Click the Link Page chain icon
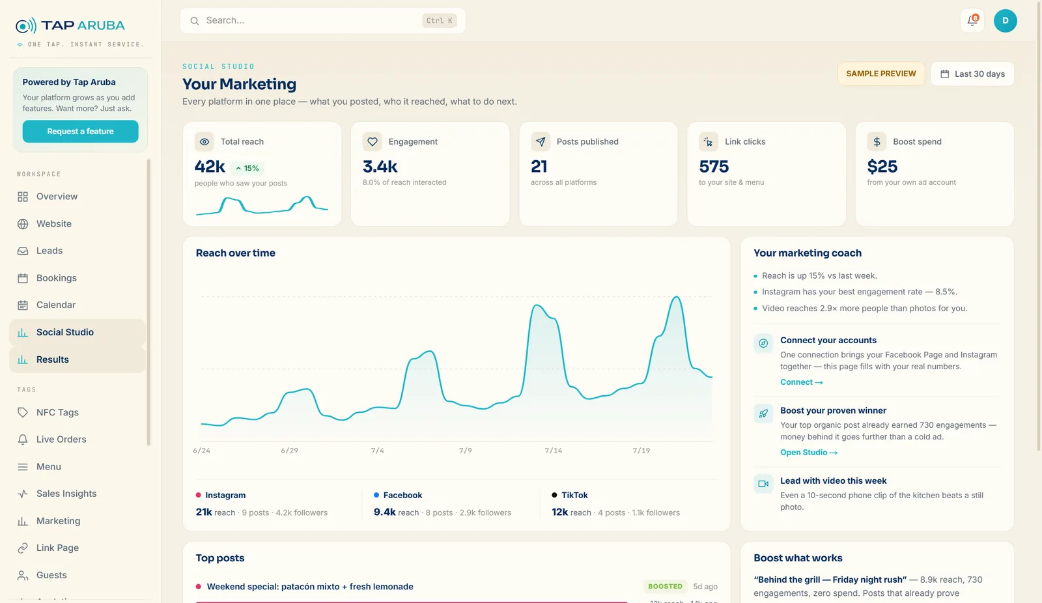Screen dimensions: 1042x603 23,548
